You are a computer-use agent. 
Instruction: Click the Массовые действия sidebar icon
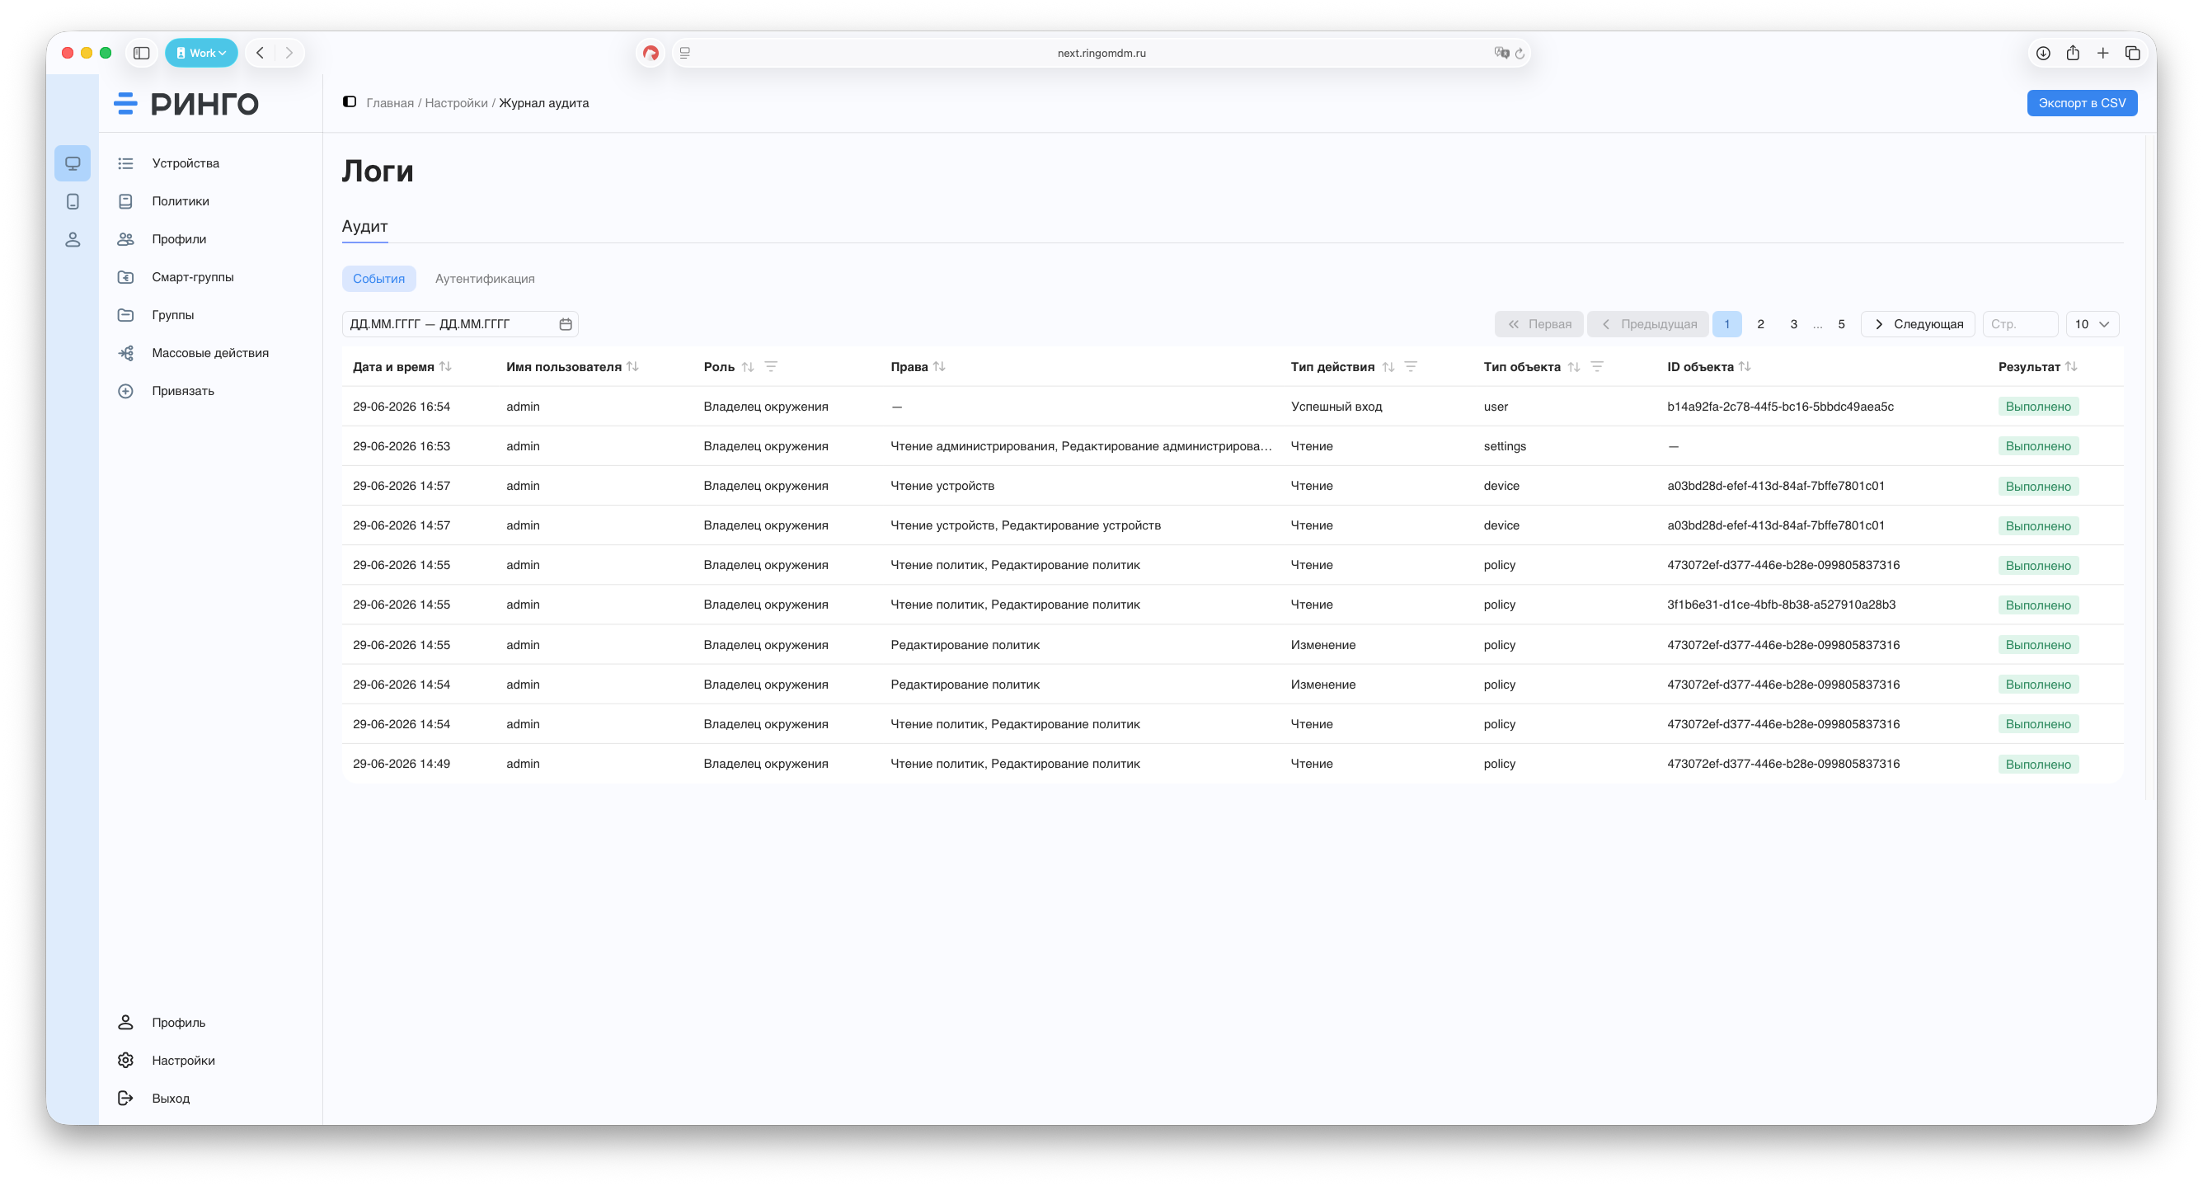[x=125, y=353]
